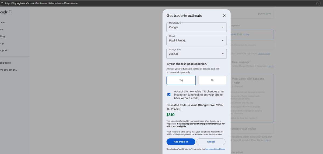Open the terms and conditions link
Viewport: 323px width, 154px height.
point(215,149)
